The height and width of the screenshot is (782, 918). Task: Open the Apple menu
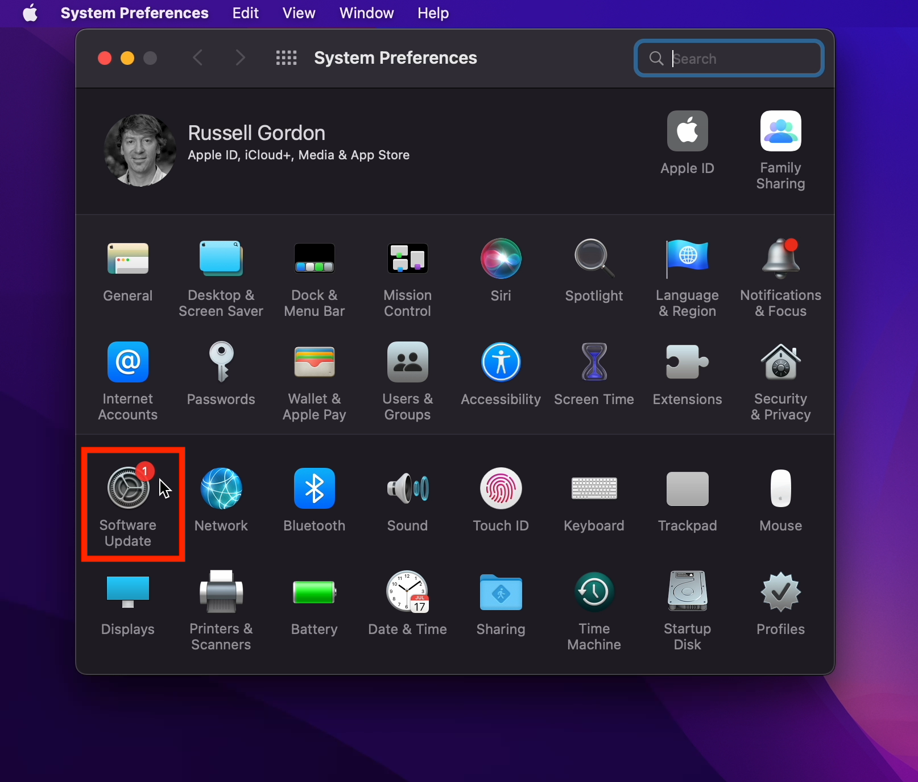pos(30,13)
